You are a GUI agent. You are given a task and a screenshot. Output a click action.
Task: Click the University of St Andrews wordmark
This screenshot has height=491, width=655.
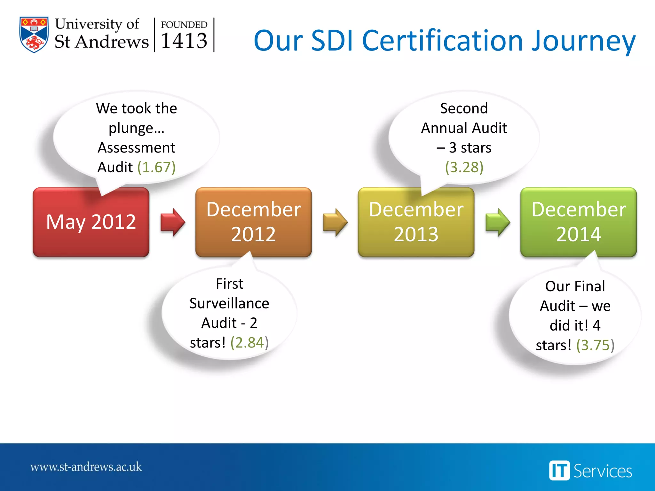coord(101,33)
